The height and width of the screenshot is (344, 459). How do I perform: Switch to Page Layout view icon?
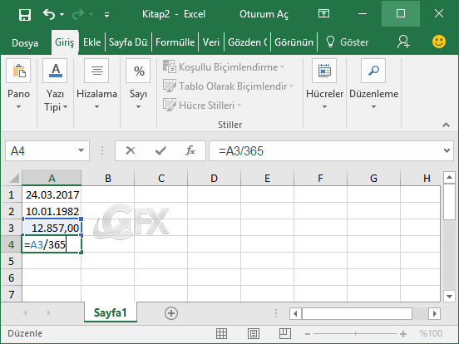[x=254, y=333]
